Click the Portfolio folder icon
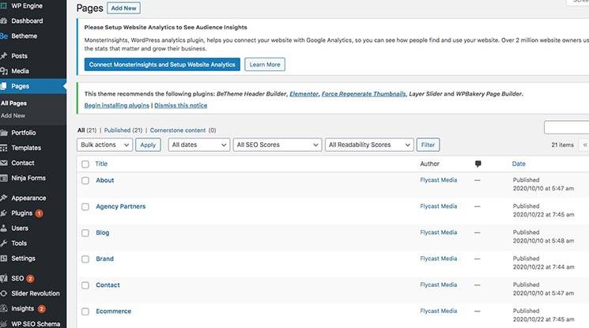Image resolution: width=589 pixels, height=328 pixels. [4, 133]
